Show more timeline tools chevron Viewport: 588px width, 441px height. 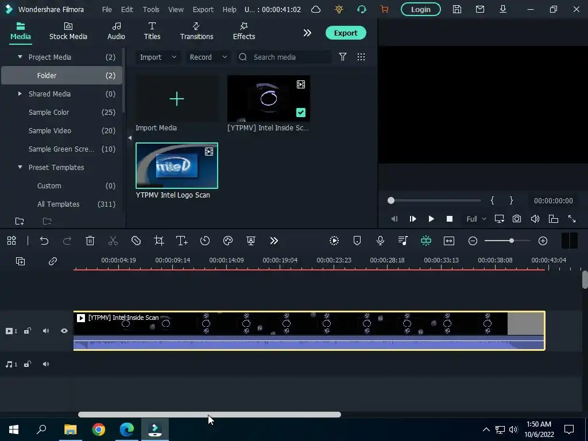click(x=274, y=241)
